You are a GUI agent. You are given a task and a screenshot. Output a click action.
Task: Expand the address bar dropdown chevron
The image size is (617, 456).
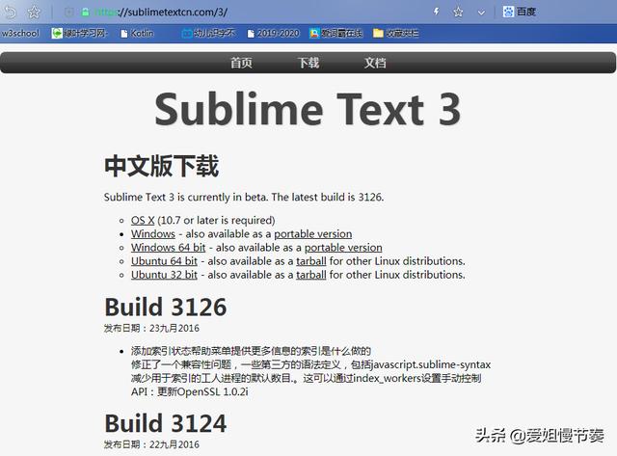point(479,13)
